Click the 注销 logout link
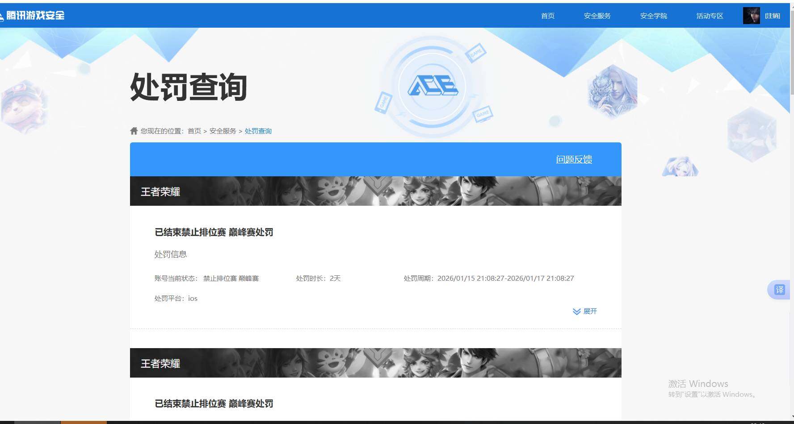 click(773, 16)
